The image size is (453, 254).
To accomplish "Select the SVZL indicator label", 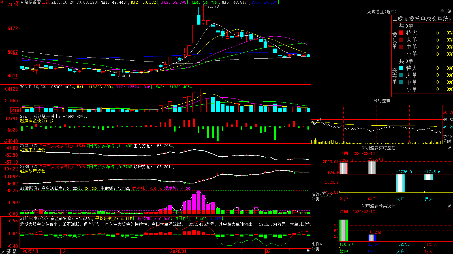I will pos(25,146).
